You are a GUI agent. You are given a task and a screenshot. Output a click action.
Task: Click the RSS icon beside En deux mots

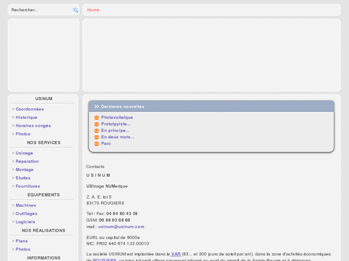(96, 137)
